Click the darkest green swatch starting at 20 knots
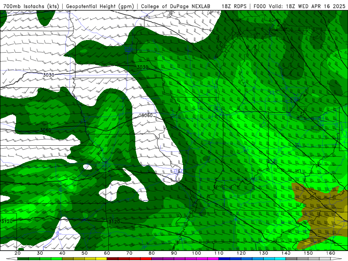 [23, 258]
